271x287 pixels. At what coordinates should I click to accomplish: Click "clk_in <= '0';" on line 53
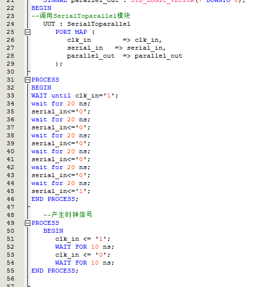(83, 255)
